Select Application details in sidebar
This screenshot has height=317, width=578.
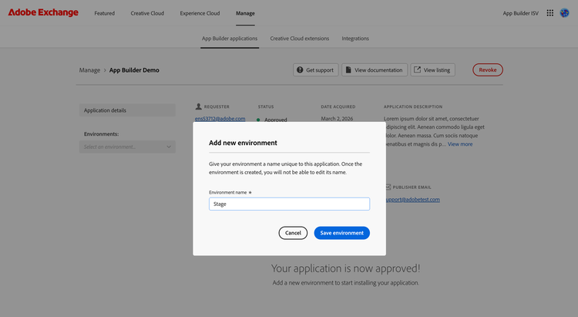127,110
